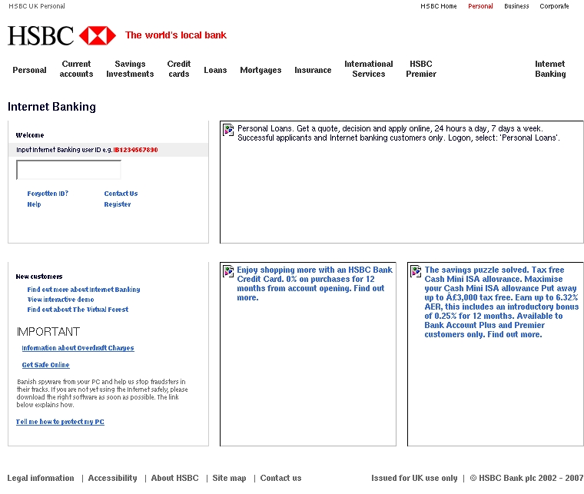
Task: Open Current accounts menu item
Action: tap(76, 69)
